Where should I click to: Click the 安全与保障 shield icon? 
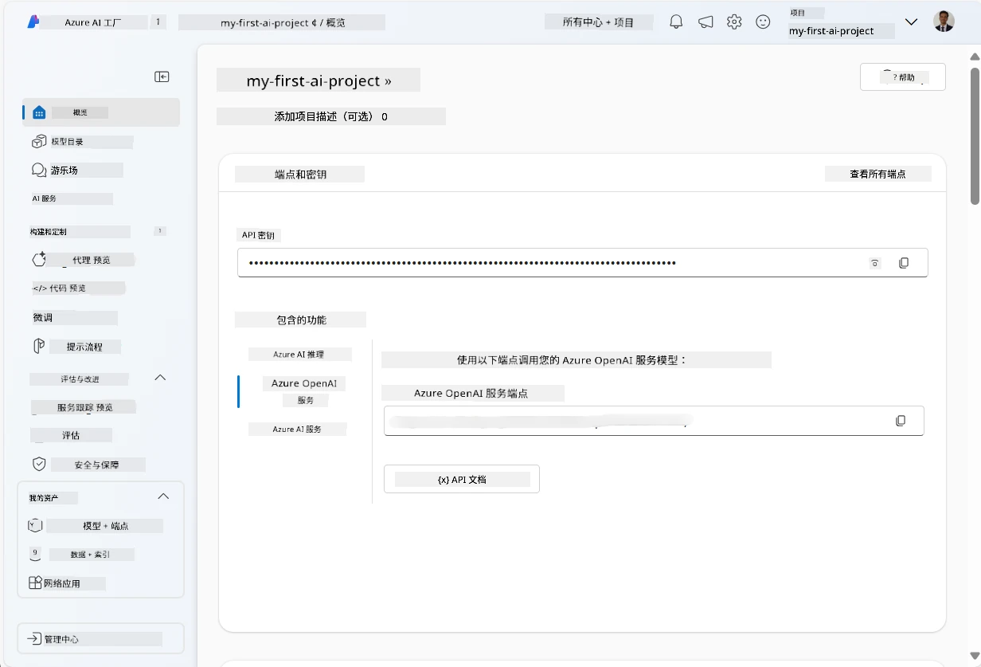[x=39, y=464]
